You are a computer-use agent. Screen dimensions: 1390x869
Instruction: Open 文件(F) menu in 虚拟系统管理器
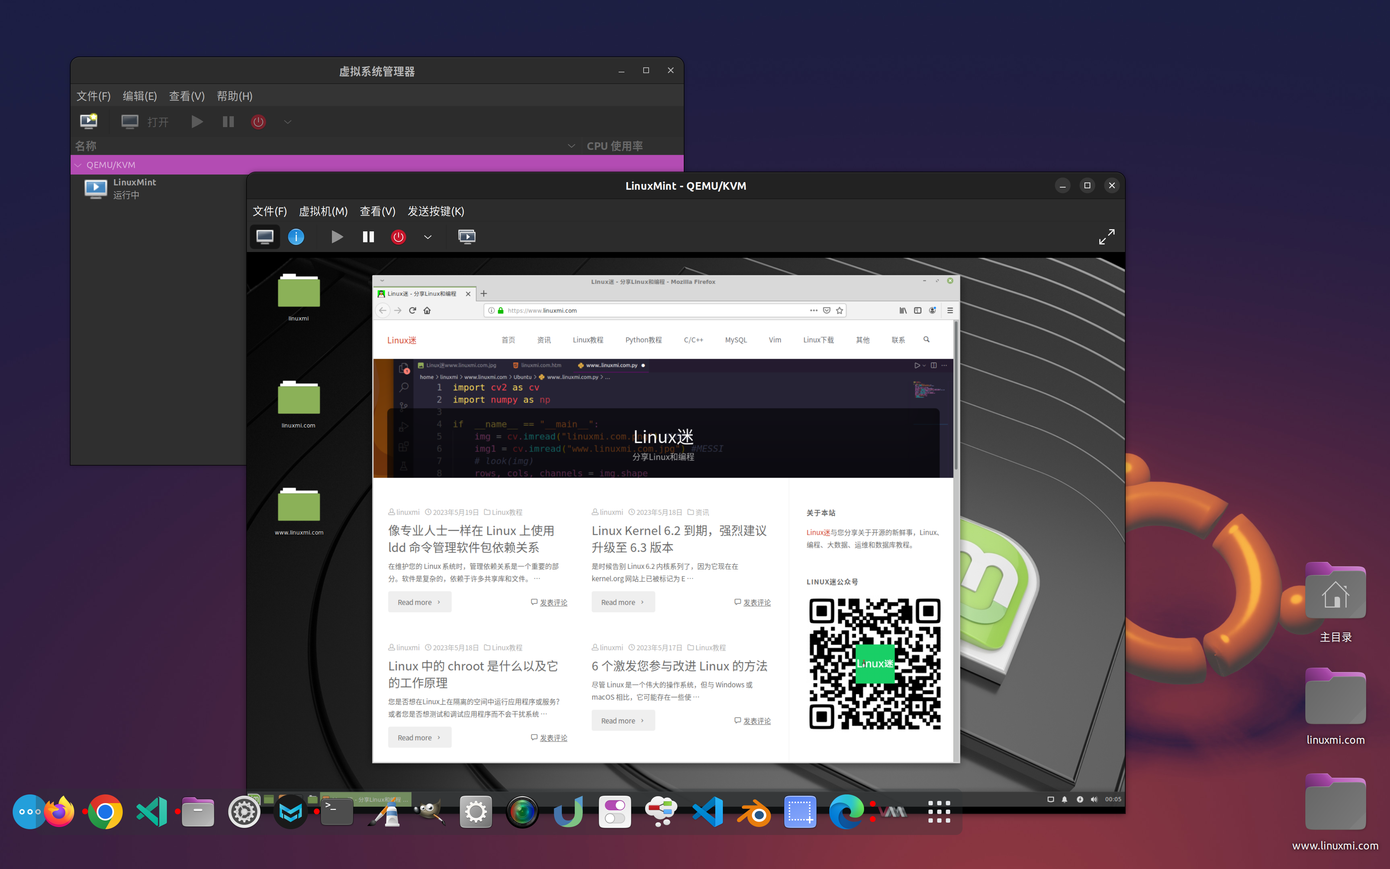tap(93, 96)
